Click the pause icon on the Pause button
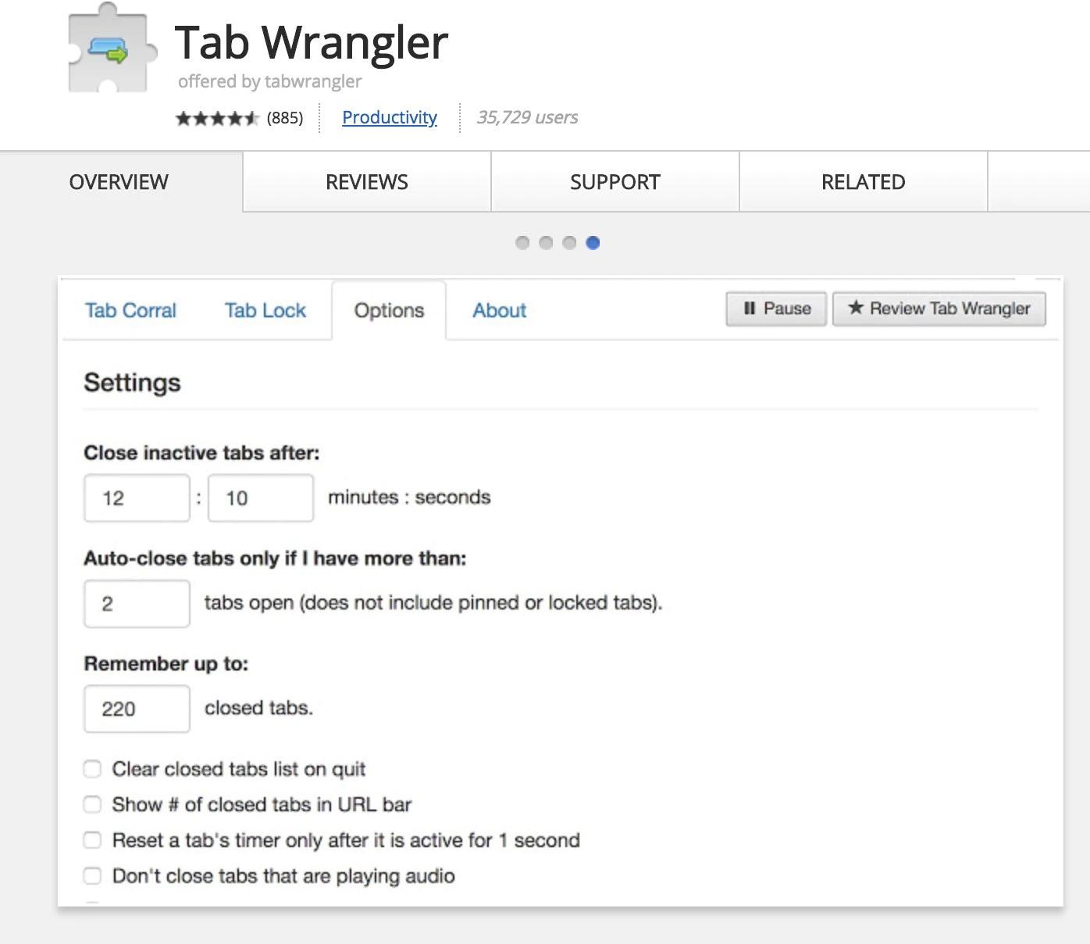The width and height of the screenshot is (1090, 944). (x=751, y=309)
